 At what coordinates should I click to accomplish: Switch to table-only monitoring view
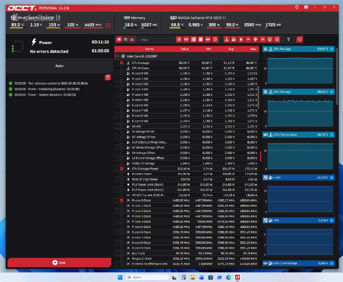coord(125,39)
